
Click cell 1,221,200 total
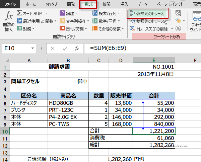pyautogui.click(x=154, y=131)
